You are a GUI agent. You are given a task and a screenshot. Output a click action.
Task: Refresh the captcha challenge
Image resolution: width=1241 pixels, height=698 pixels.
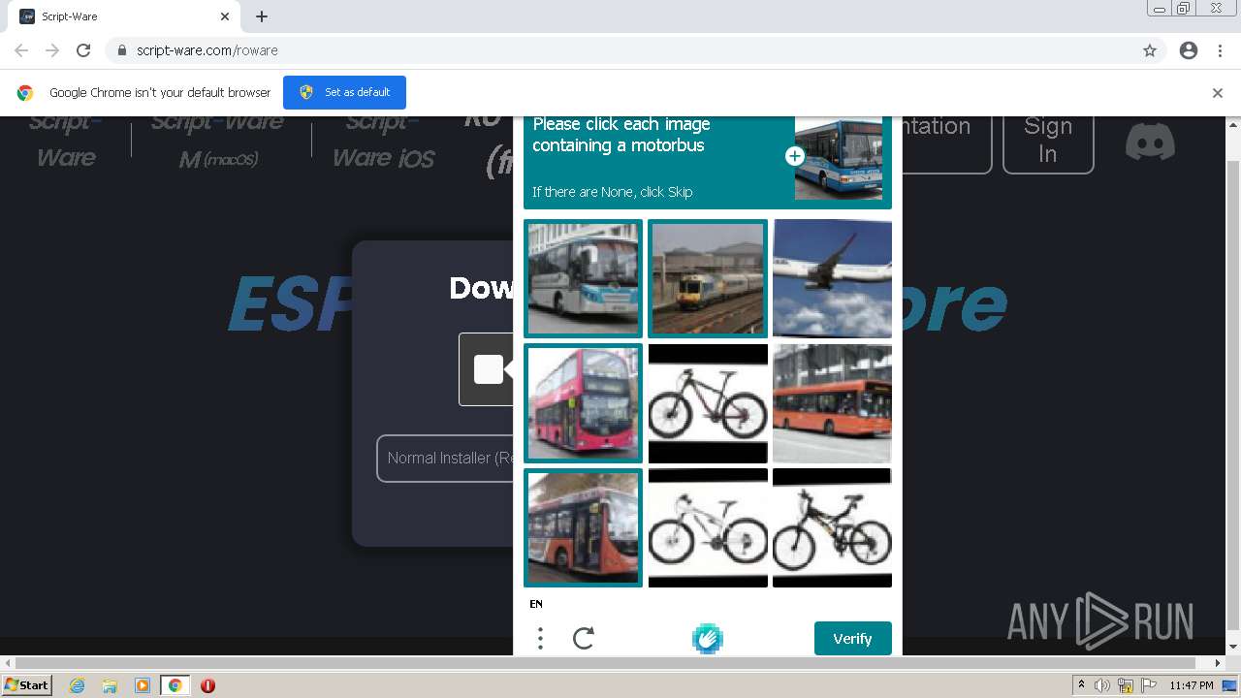tap(583, 638)
